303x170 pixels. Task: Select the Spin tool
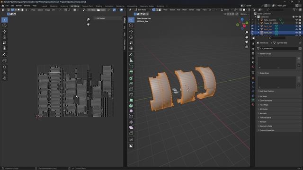pos(131,106)
